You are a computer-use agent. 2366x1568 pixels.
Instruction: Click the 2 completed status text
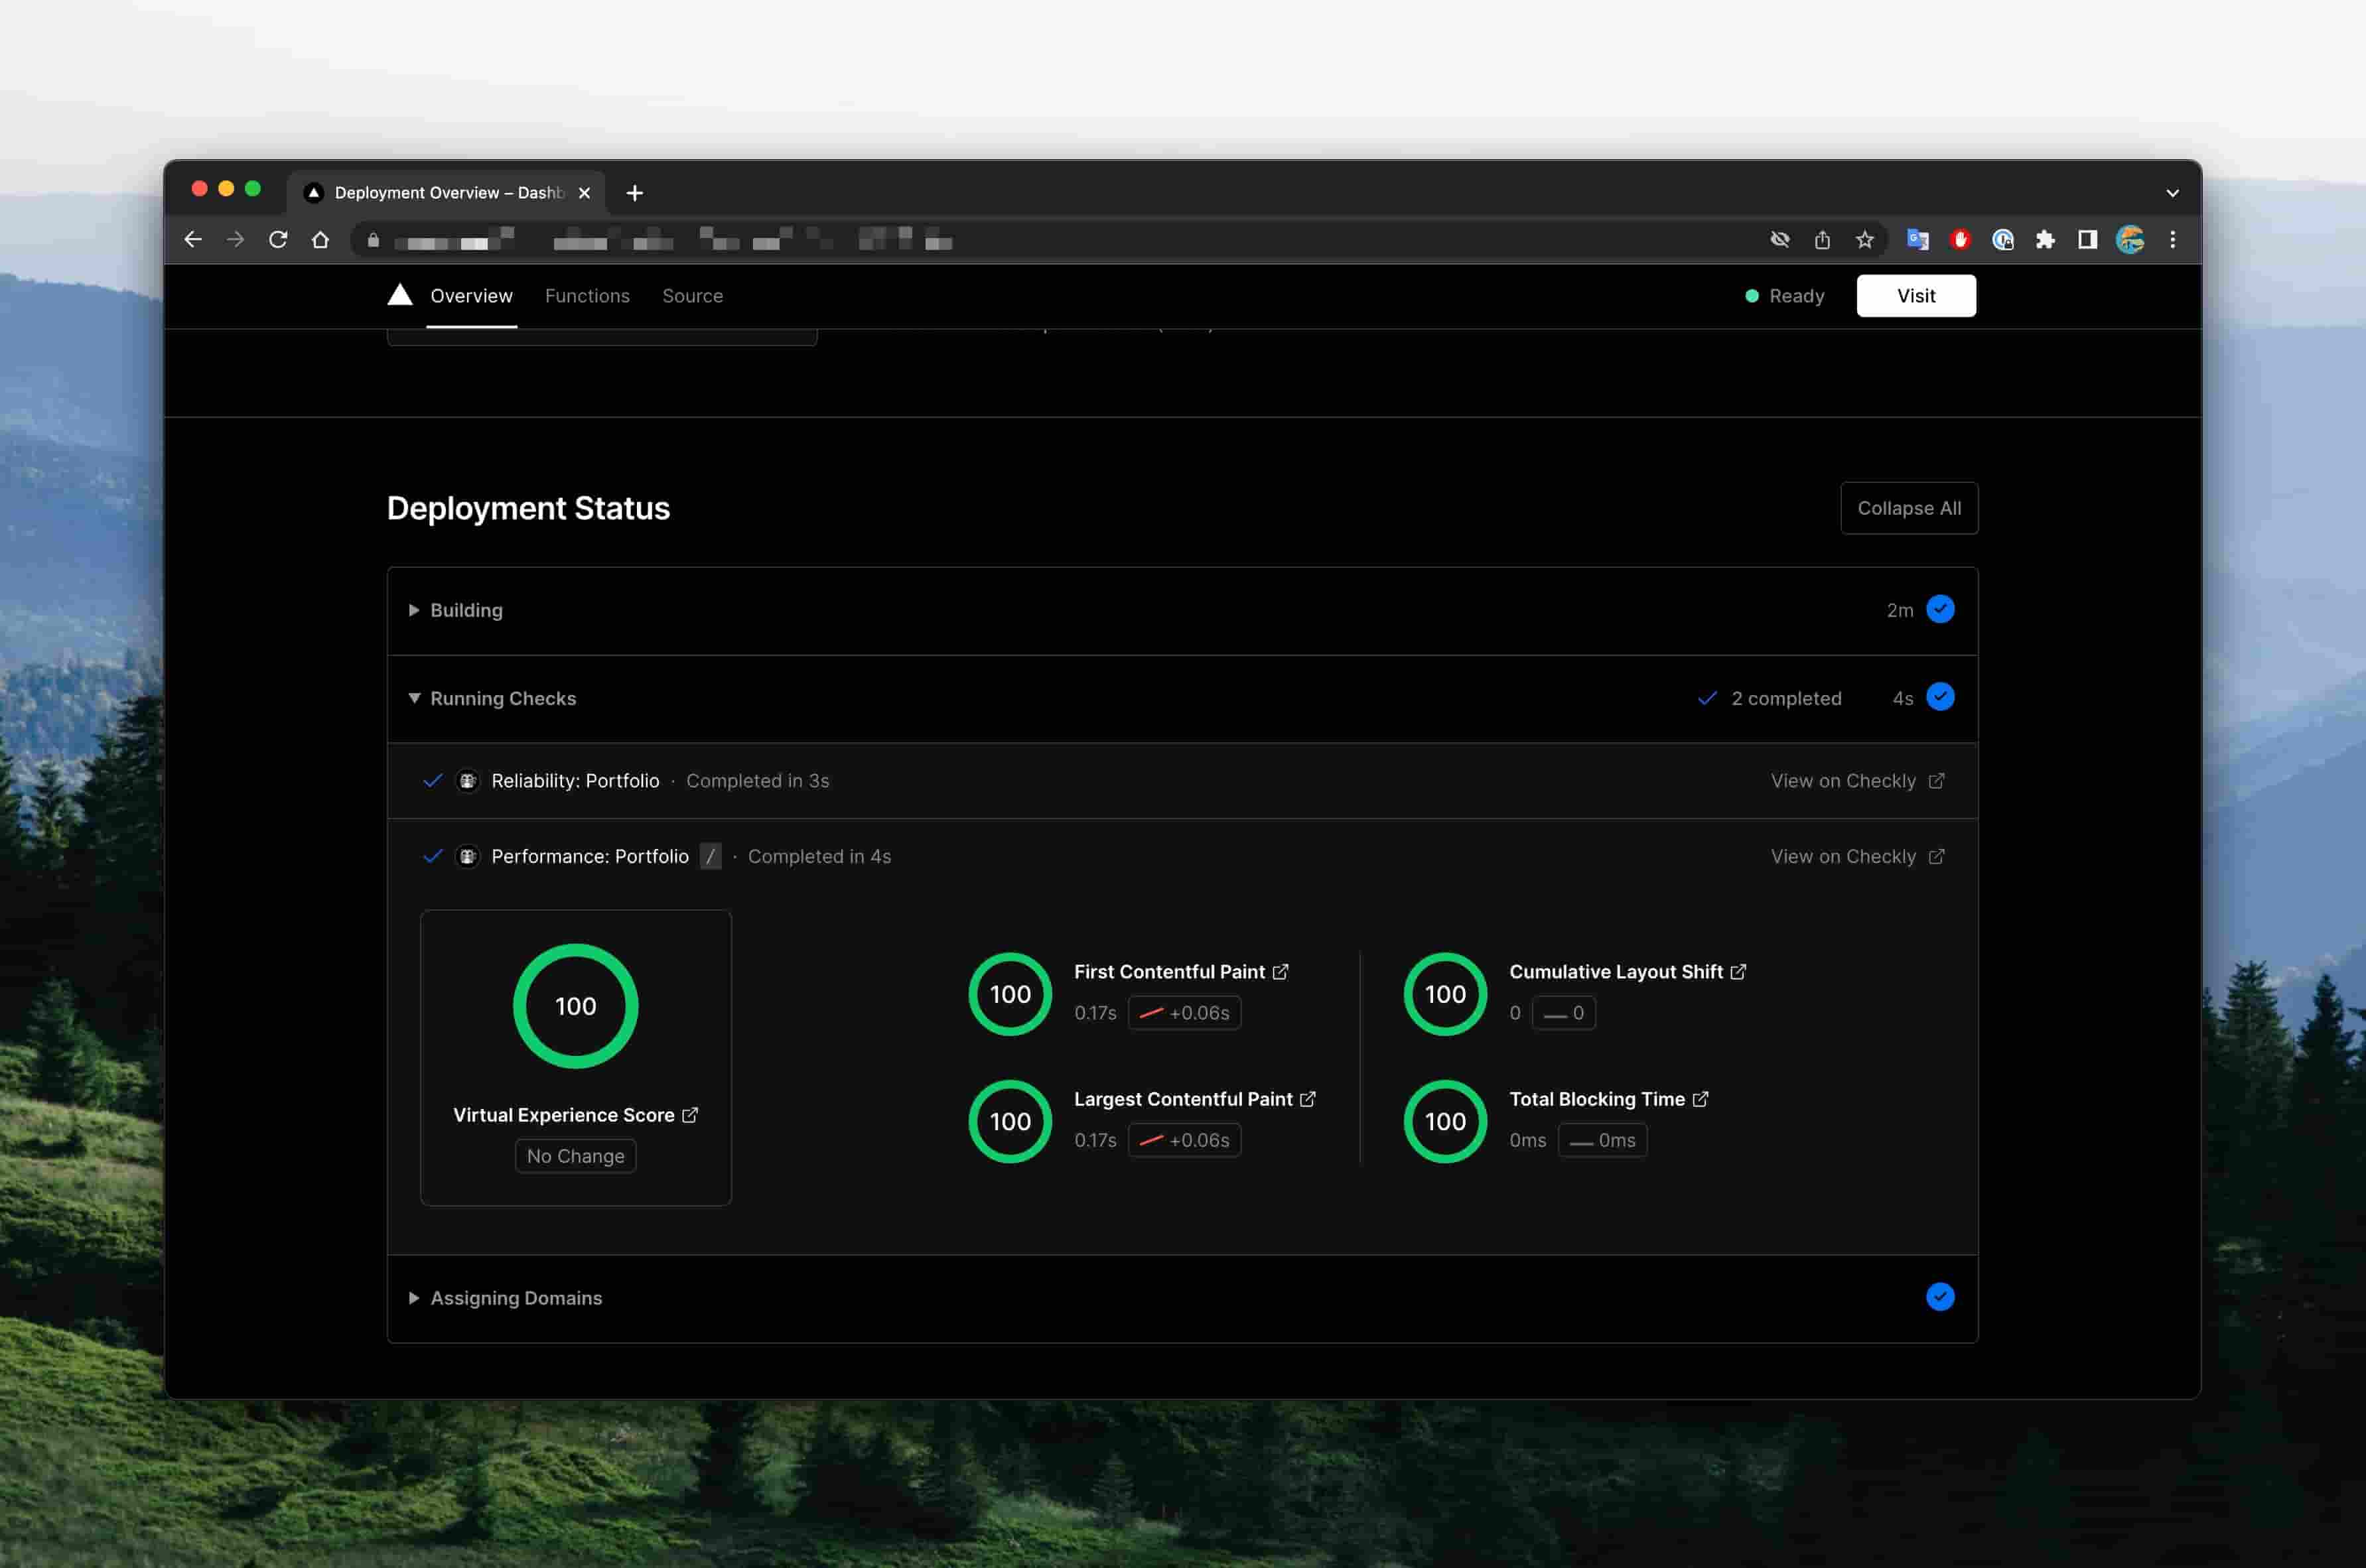[1786, 698]
